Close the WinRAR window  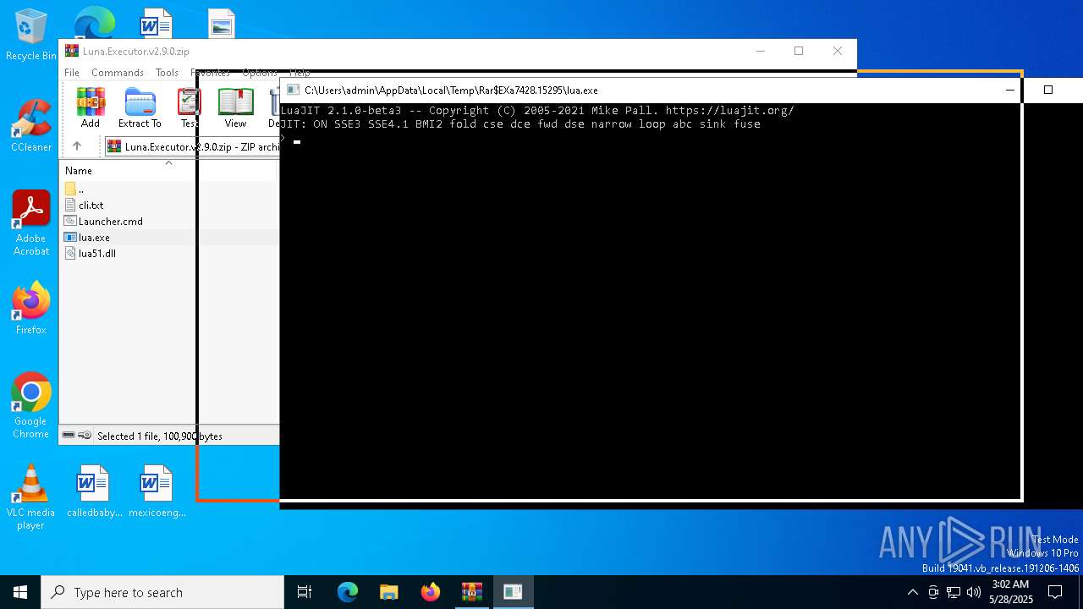coord(838,51)
